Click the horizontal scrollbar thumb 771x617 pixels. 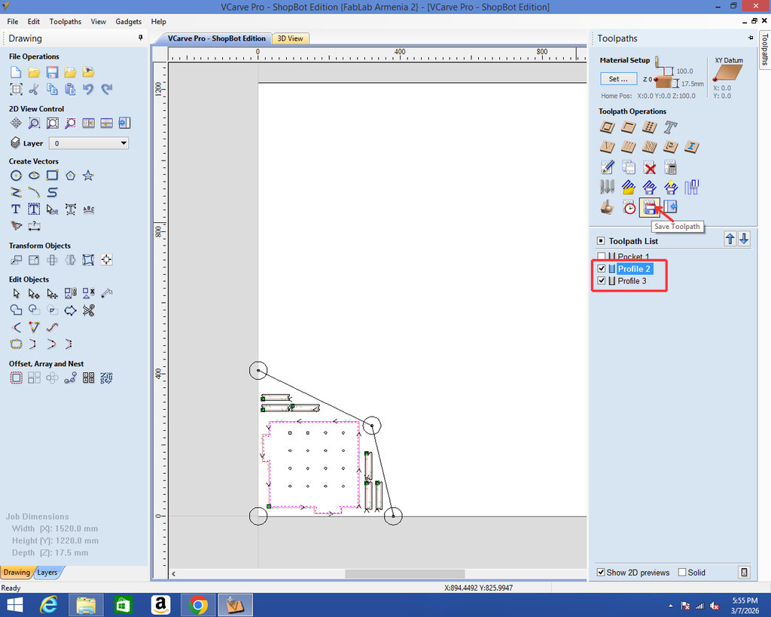[404, 574]
